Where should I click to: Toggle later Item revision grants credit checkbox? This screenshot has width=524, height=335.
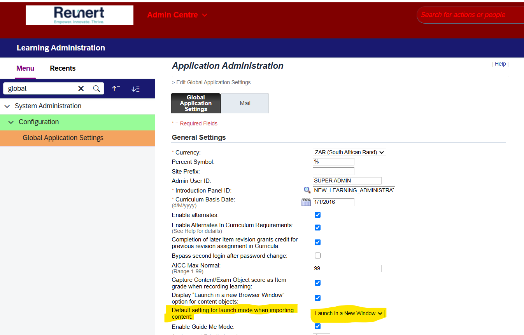tap(317, 242)
